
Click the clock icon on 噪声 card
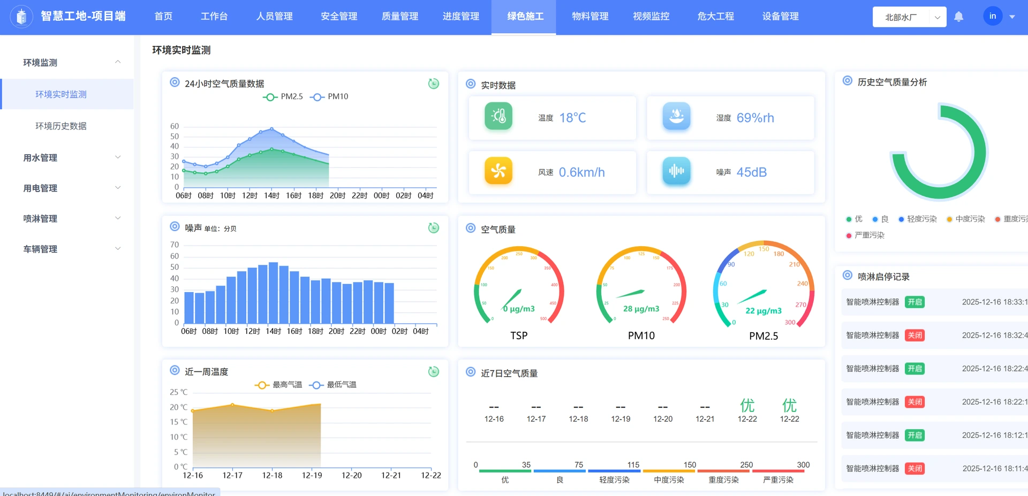(434, 228)
